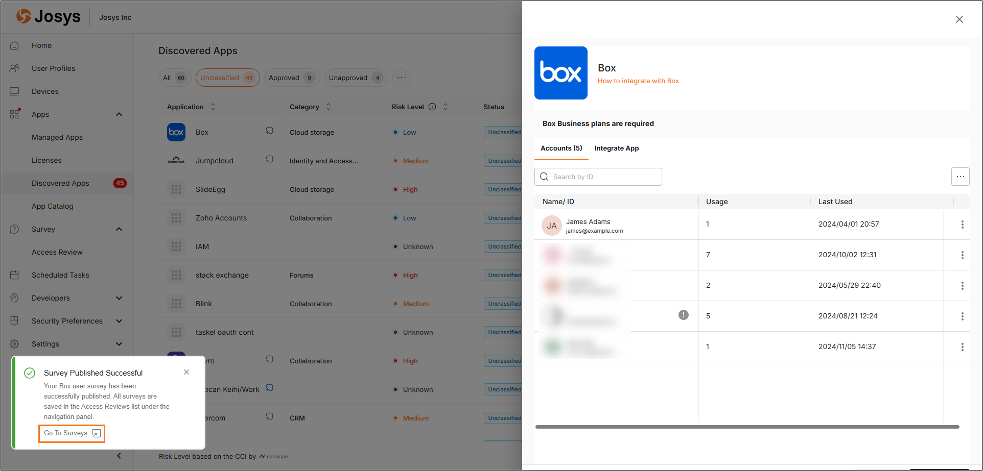Collapse the sidebar navigation arrow

[119, 456]
